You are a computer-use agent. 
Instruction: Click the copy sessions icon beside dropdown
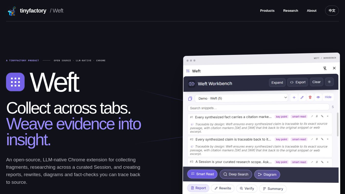(190, 99)
